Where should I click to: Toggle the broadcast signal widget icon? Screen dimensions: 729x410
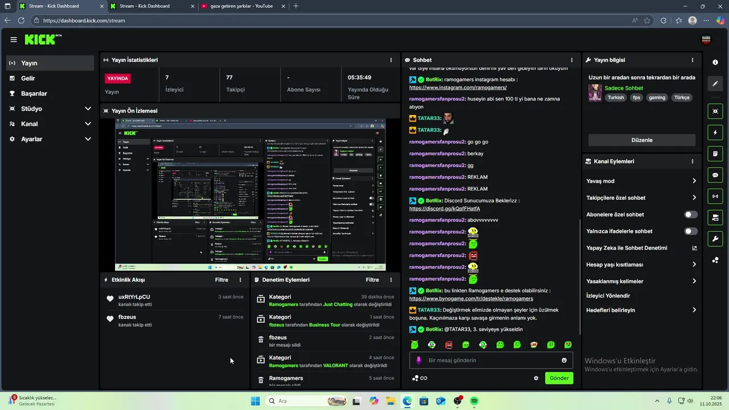715,196
